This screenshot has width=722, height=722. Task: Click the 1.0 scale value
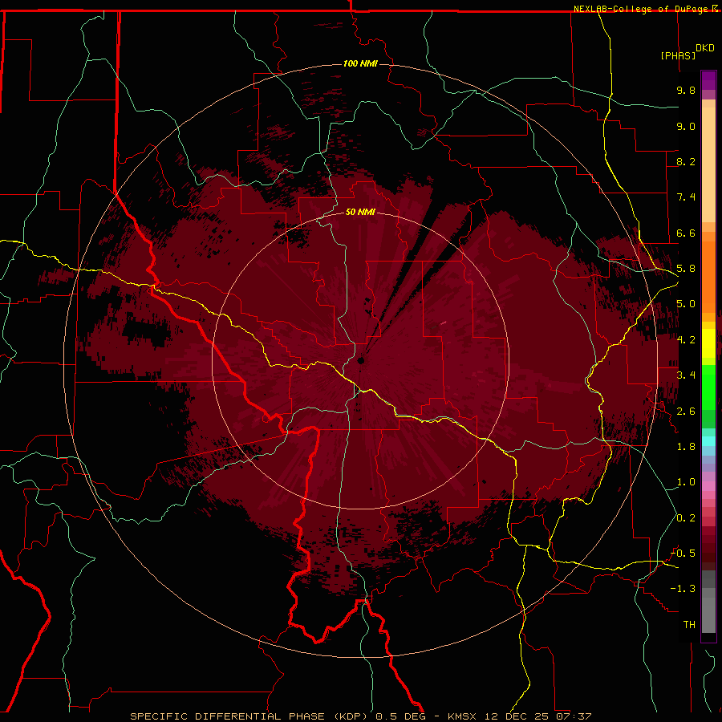tap(686, 482)
